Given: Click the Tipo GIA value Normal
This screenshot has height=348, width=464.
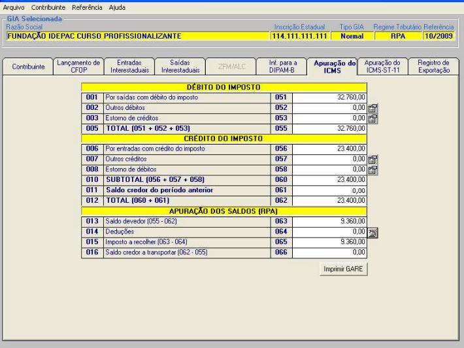Looking at the screenshot, I should coord(352,36).
